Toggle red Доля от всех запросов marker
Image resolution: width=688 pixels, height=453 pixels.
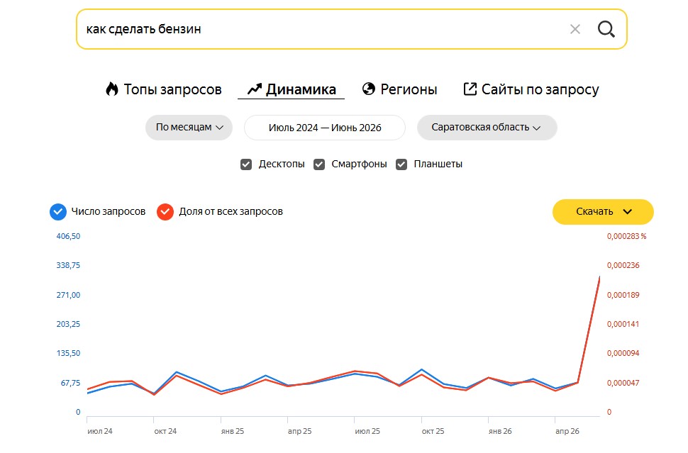point(165,212)
